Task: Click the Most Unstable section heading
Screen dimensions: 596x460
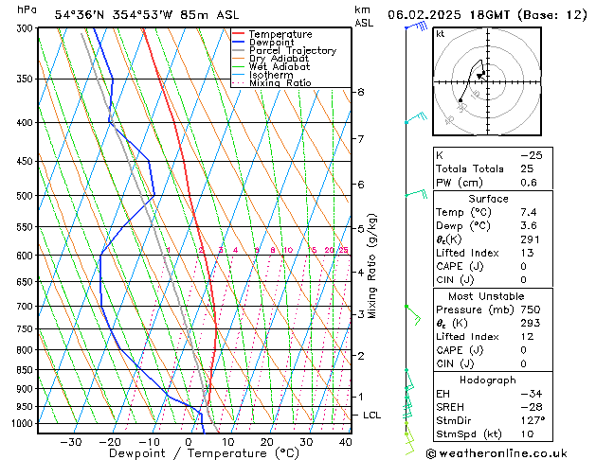Action: pos(486,296)
